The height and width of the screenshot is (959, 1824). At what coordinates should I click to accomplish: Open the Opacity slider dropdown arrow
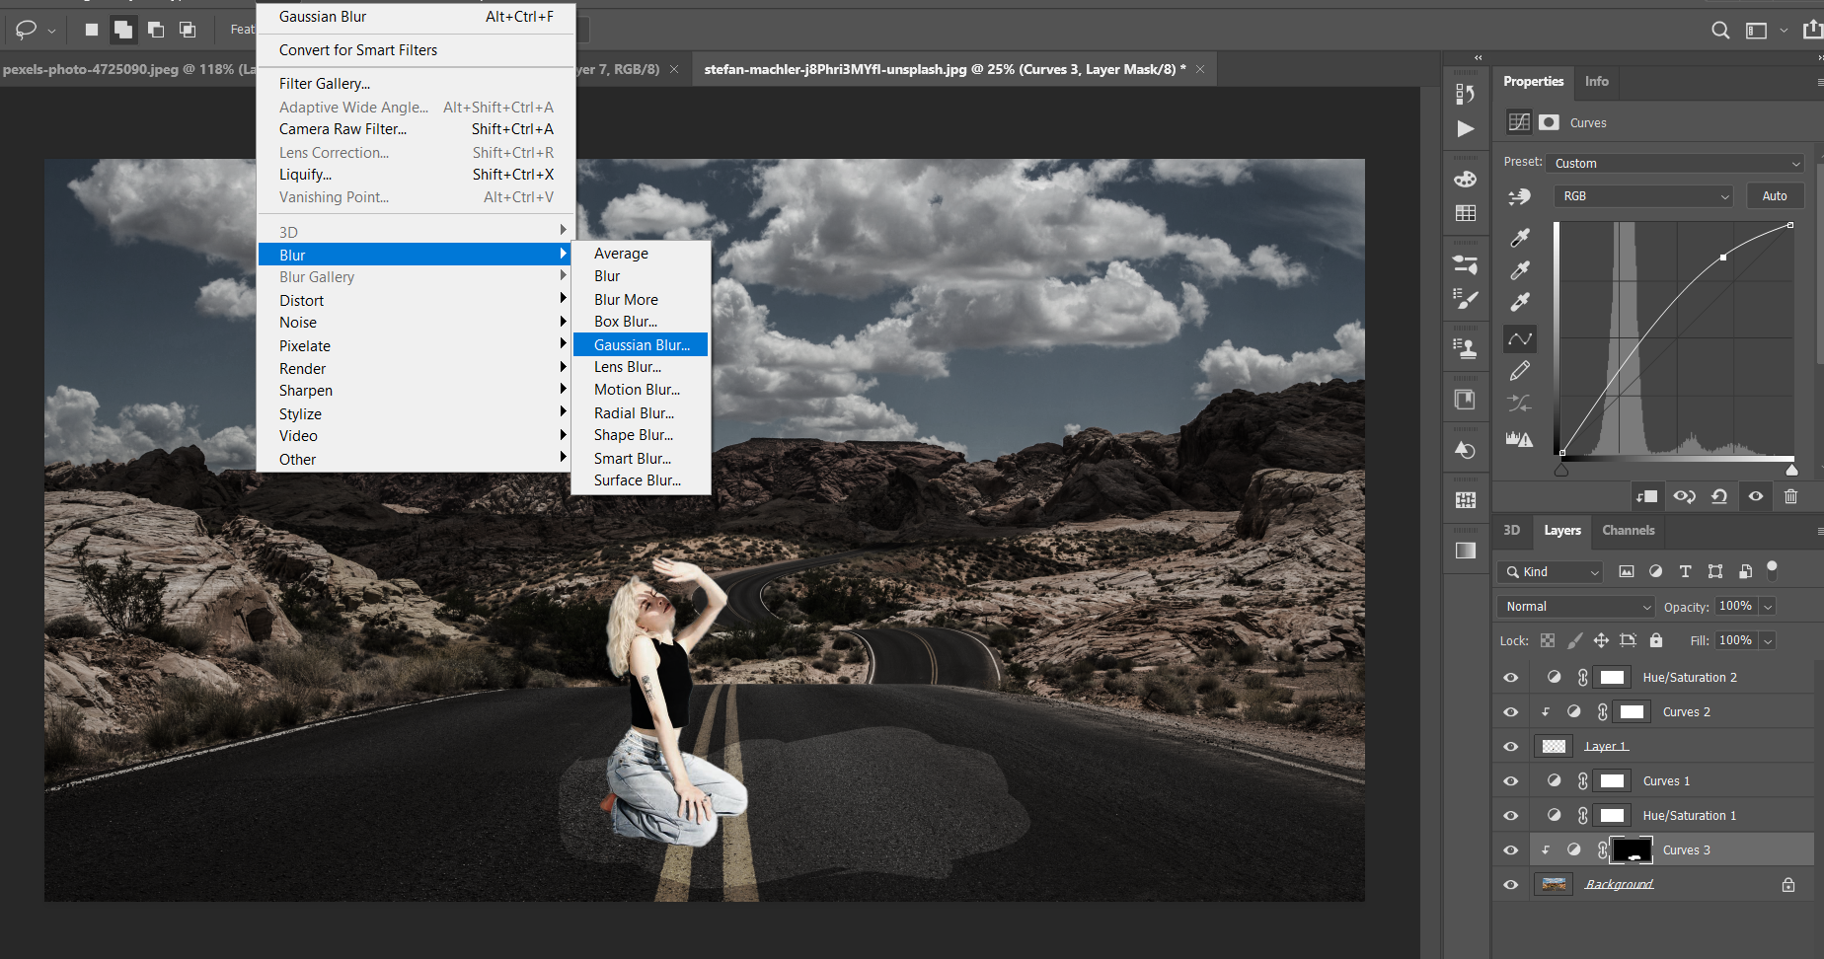1768,607
